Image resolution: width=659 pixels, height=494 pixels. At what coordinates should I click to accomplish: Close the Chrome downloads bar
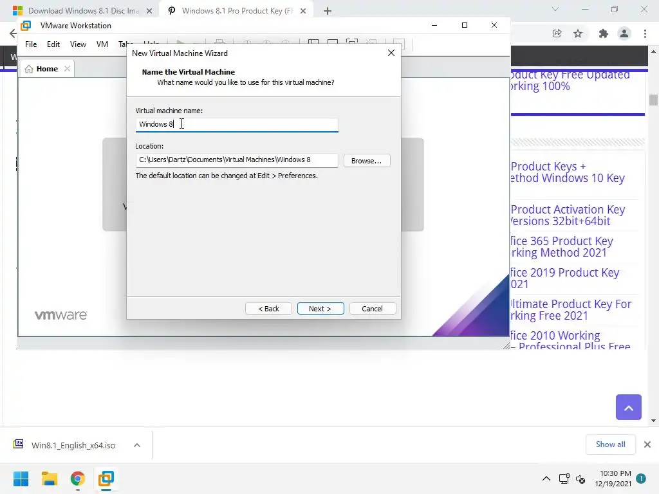coord(647,444)
